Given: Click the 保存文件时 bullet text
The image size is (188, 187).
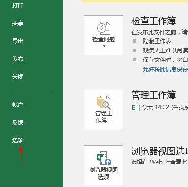Looking at the screenshot, I should coord(165,60).
